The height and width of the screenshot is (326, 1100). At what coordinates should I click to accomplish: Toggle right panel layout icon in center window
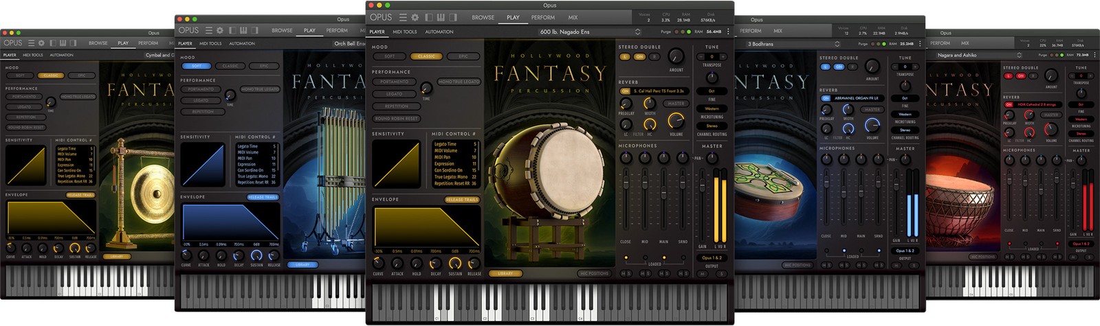click(454, 17)
